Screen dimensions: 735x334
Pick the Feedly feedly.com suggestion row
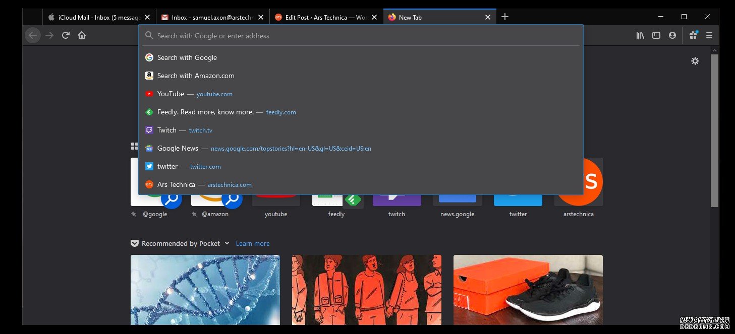tap(361, 112)
